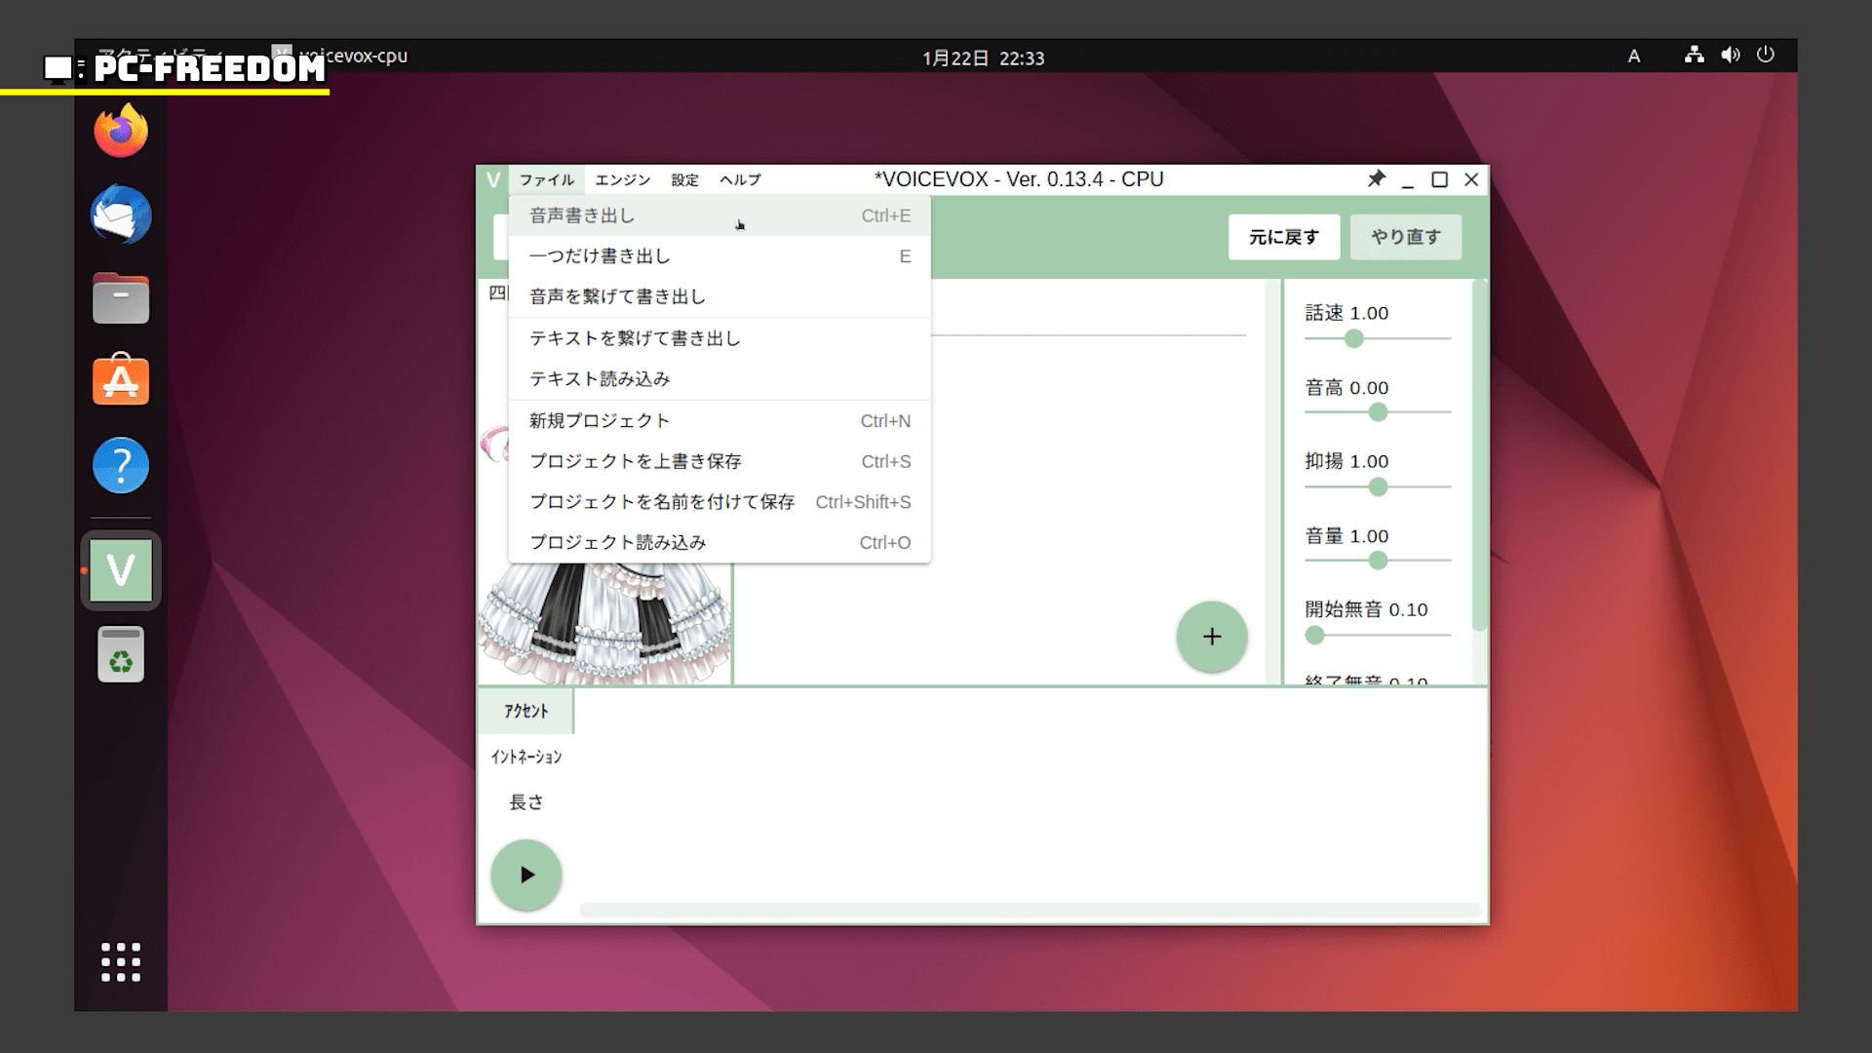The width and height of the screenshot is (1872, 1053).
Task: Click the play button
Action: [526, 875]
